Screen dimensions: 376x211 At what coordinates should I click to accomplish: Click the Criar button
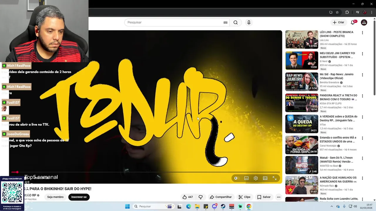pyautogui.click(x=338, y=23)
